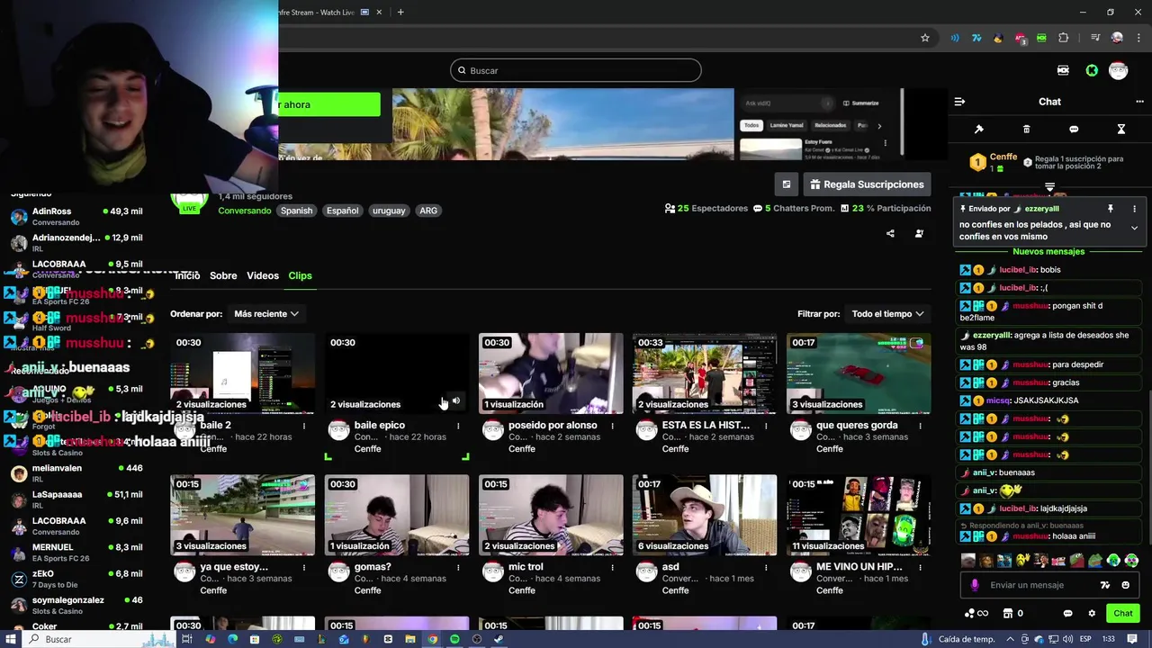Open the poseido por alonso clip thumbnail
This screenshot has width=1152, height=648.
551,373
